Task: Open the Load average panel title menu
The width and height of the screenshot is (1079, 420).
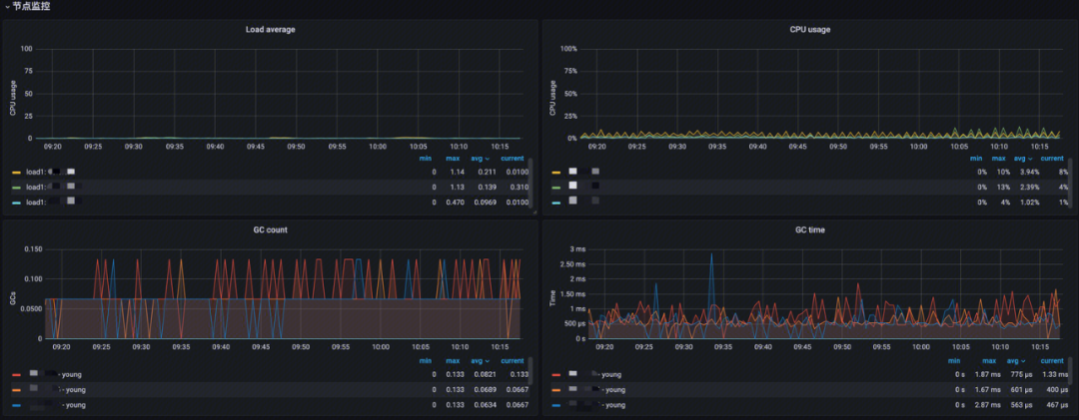Action: click(x=270, y=29)
